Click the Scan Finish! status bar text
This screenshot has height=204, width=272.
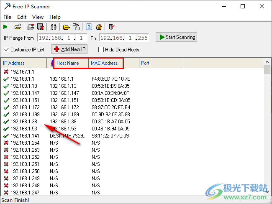click(x=15, y=200)
